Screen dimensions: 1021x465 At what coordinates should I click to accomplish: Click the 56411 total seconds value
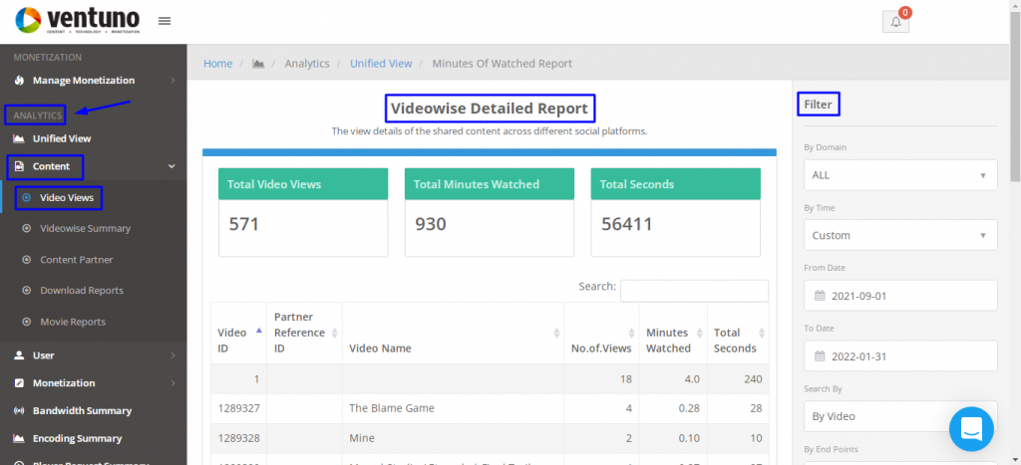pos(626,224)
